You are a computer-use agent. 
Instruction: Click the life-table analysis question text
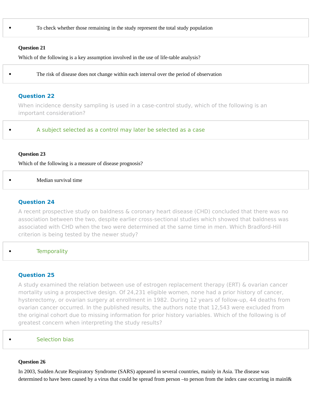(x=109, y=57)
